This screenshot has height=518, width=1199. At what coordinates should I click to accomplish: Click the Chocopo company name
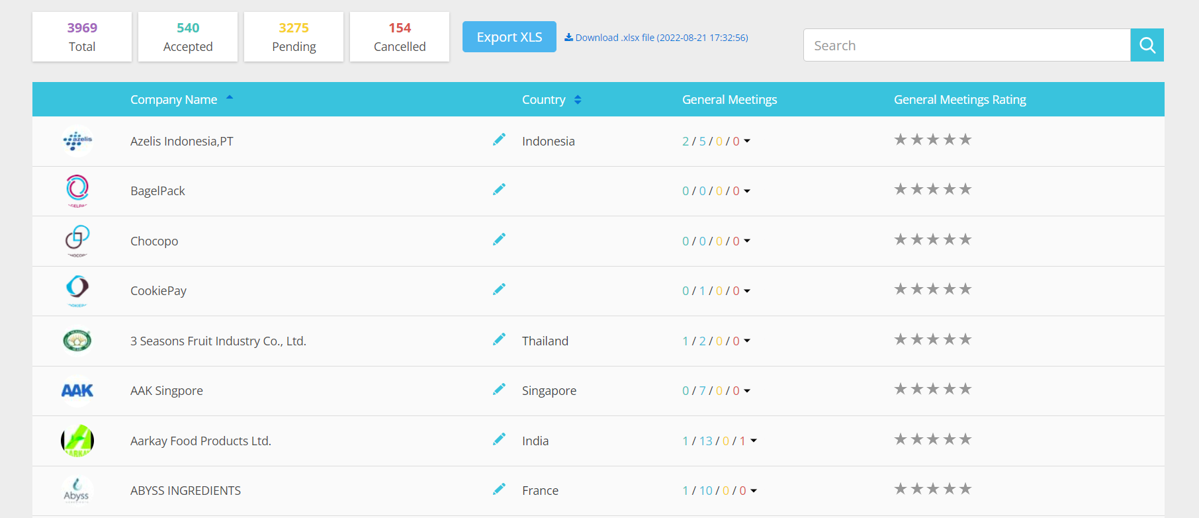pos(154,241)
